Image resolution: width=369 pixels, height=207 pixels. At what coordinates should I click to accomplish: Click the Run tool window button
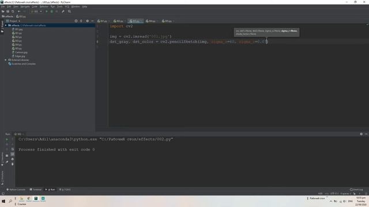pyautogui.click(x=50, y=189)
